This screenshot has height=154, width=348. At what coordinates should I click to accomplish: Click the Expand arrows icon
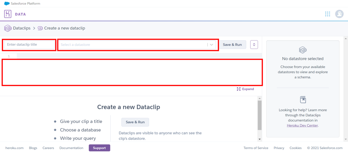point(239,89)
